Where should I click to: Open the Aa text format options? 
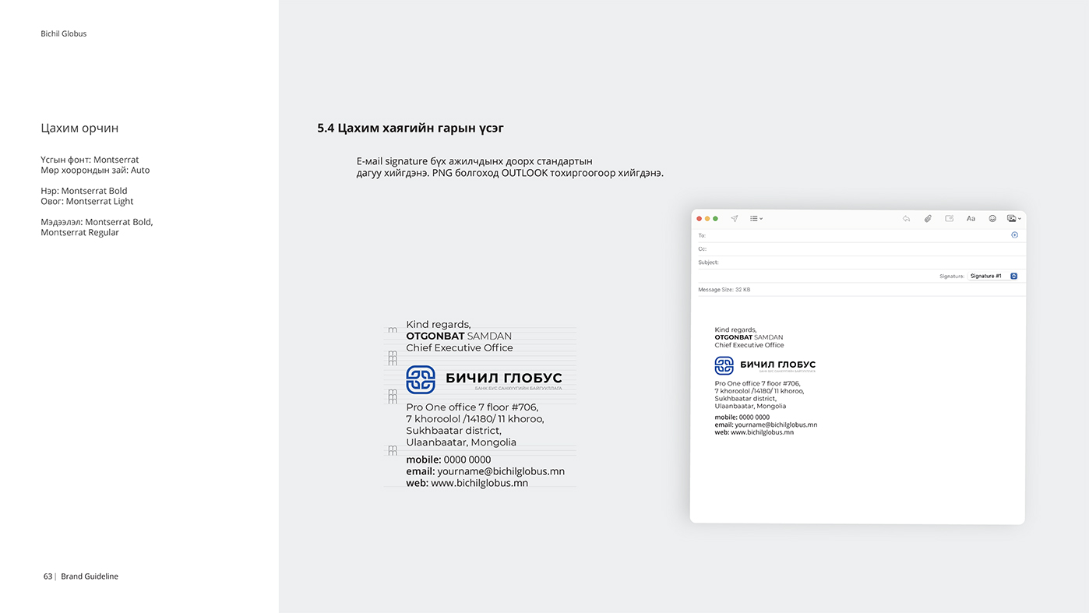coord(971,219)
